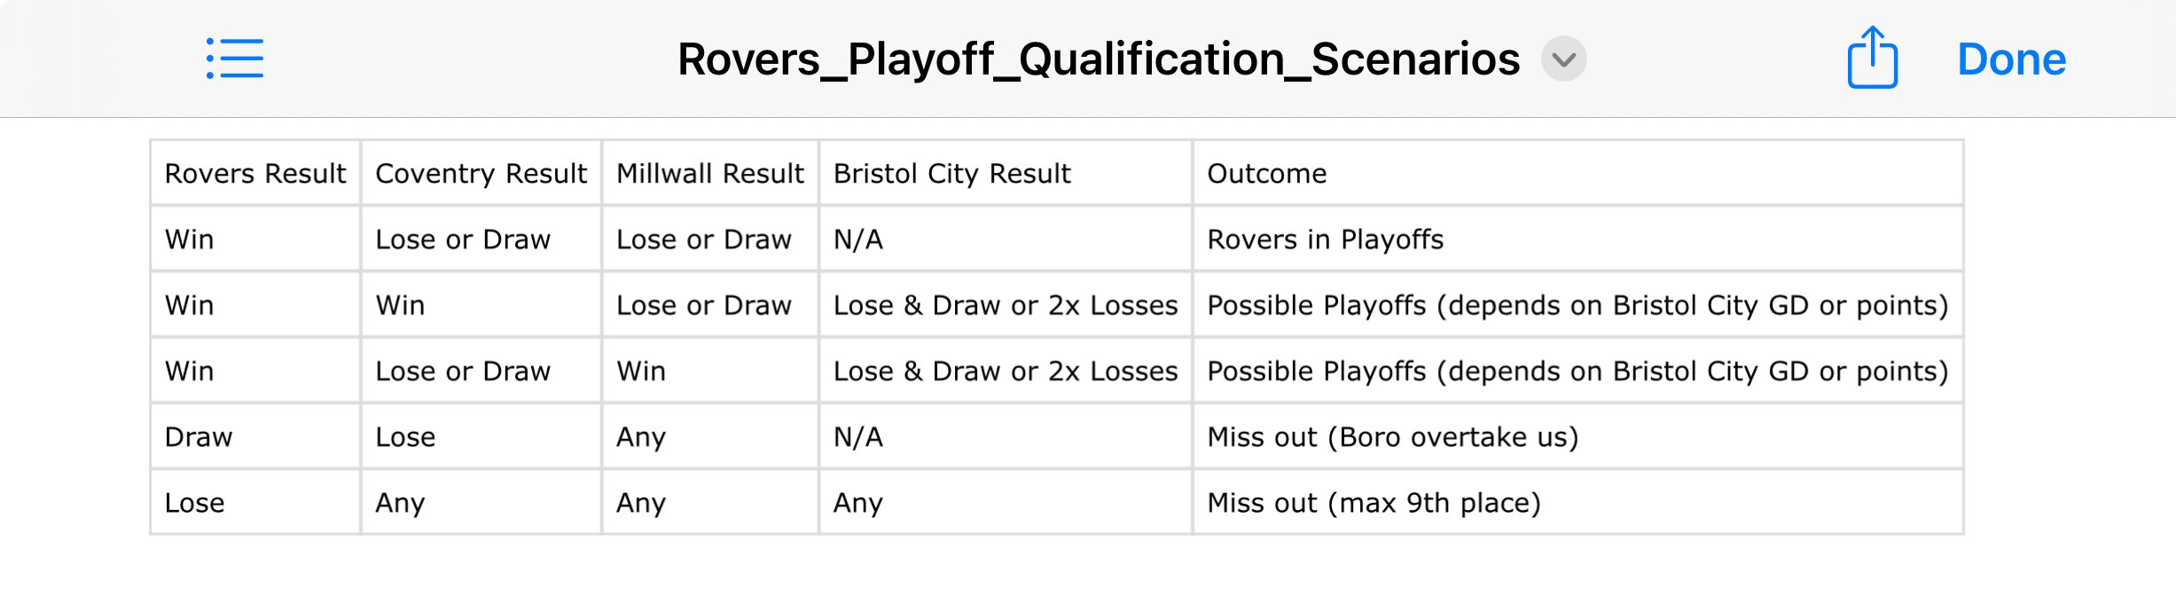Click the Miss out (max 9th place) cell
The height and width of the screenshot is (596, 2176).
[1374, 503]
